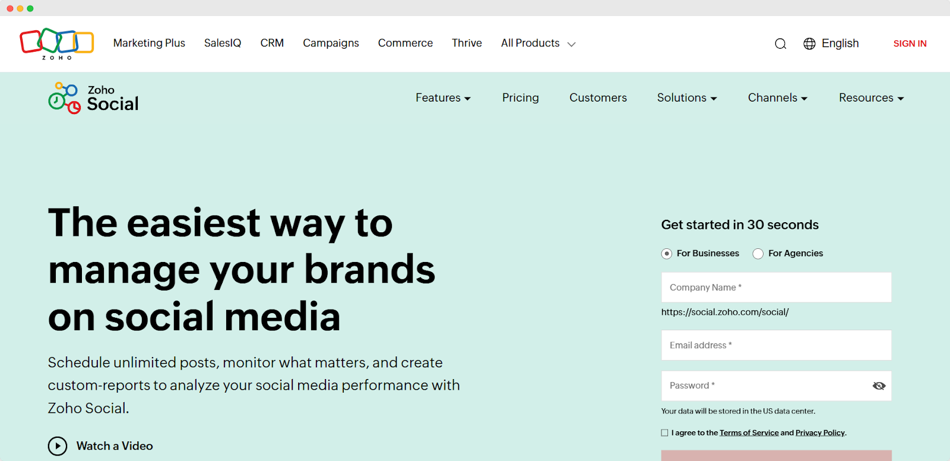Screen dimensions: 950x461
Task: Select the For Agencies radio button
Action: (758, 254)
